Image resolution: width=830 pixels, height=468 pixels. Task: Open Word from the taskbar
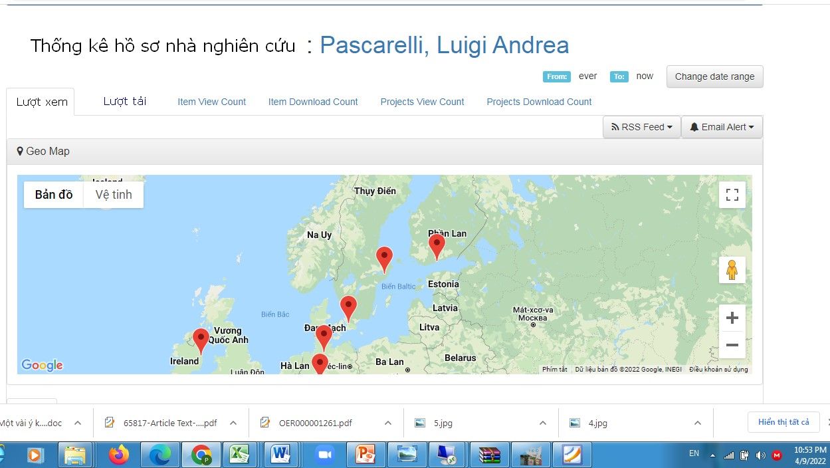click(x=280, y=455)
